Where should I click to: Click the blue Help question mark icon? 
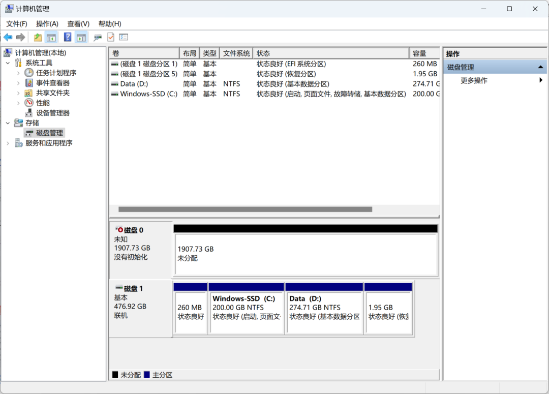coord(68,37)
